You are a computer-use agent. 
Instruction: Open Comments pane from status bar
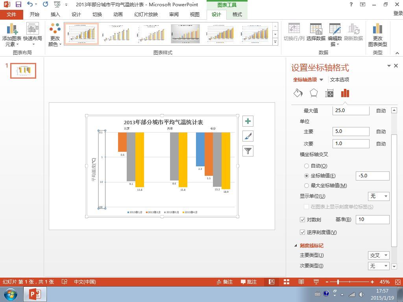coord(249,282)
